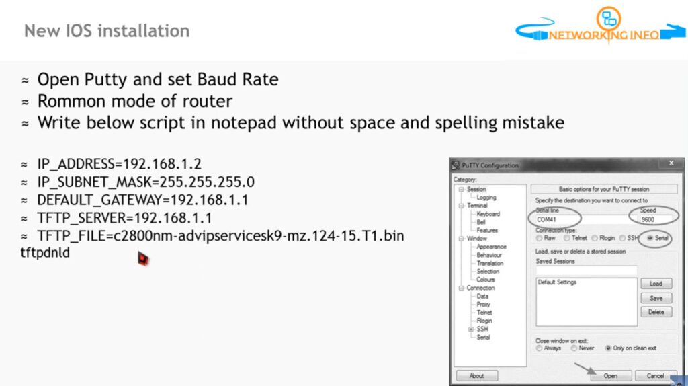Collapse the Session tree node
Image resolution: width=688 pixels, height=386 pixels.
pos(461,189)
